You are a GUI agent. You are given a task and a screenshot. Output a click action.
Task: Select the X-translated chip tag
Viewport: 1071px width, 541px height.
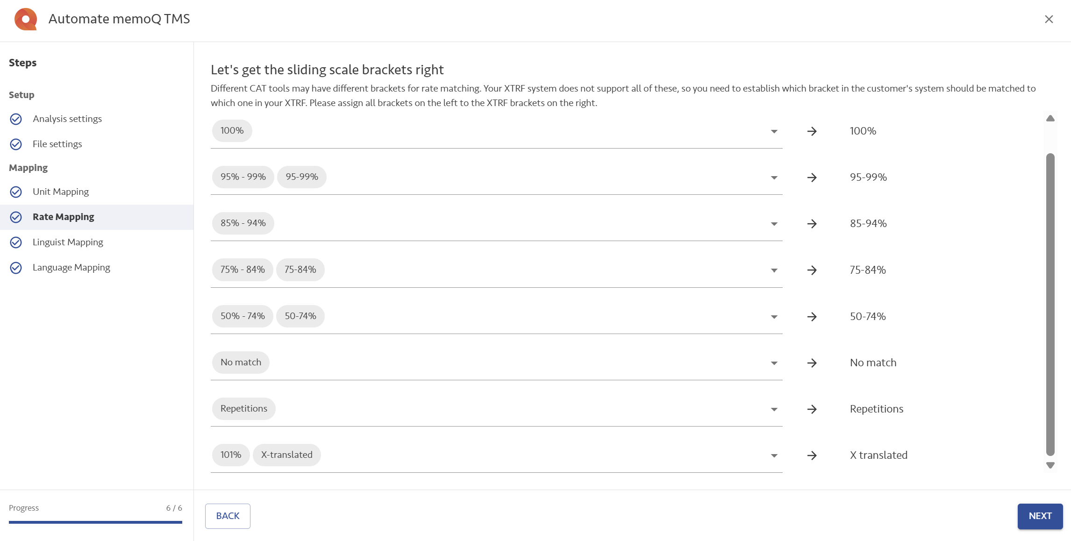pos(287,455)
